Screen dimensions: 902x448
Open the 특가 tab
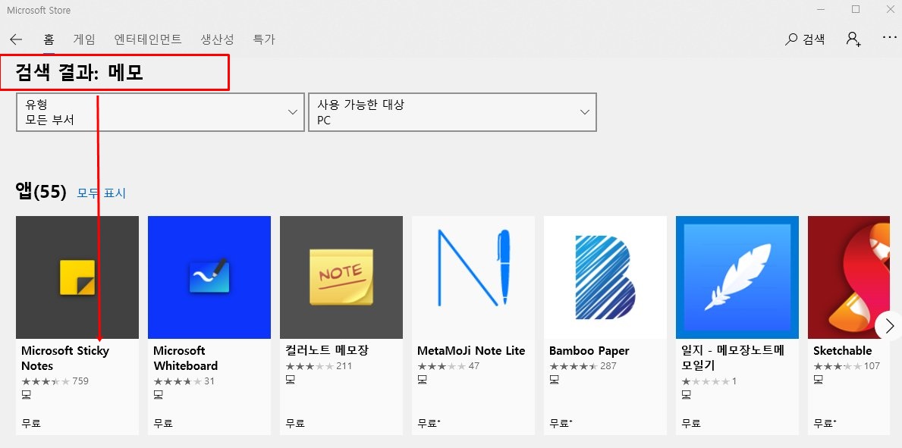pos(264,39)
